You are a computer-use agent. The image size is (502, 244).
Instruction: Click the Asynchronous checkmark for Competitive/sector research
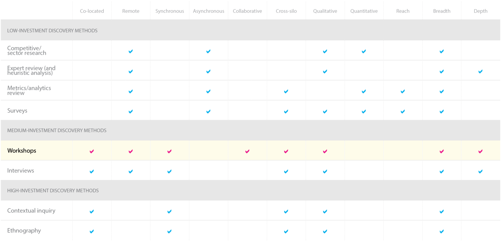pyautogui.click(x=208, y=51)
